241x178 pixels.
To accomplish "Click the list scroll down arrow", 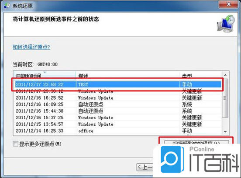I will (x=225, y=131).
